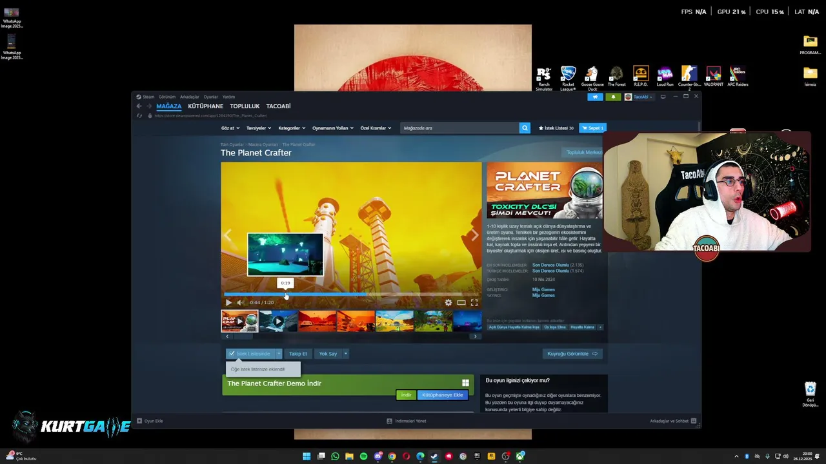826x464 pixels.
Task: Click green İndir demo button
Action: [x=406, y=394]
